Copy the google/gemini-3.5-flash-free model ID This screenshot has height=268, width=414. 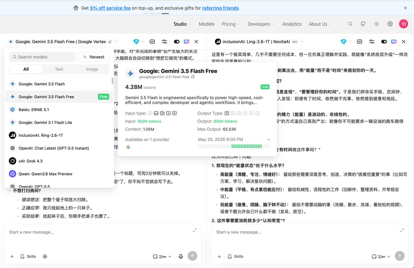coord(193,77)
